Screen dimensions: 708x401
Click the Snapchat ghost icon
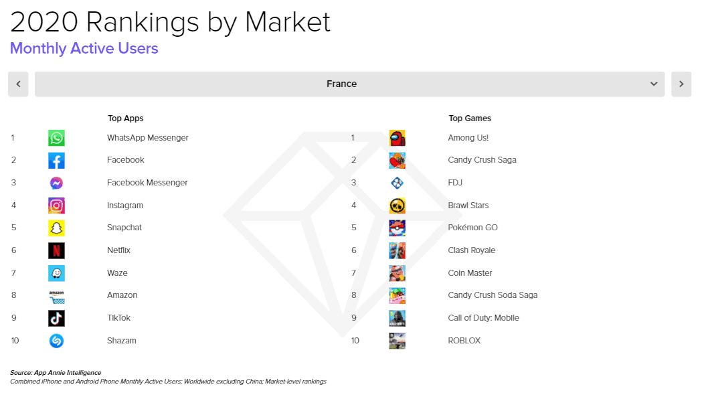(x=56, y=228)
